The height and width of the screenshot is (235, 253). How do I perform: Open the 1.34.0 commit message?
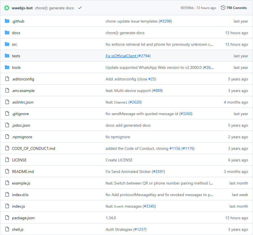tap(111, 218)
